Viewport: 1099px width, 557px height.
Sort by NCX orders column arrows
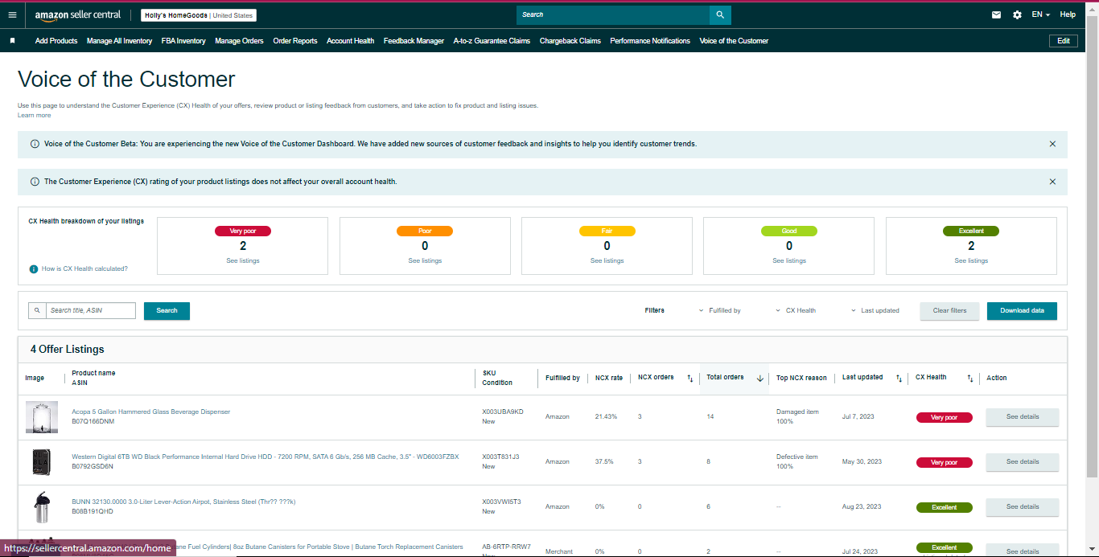point(689,378)
